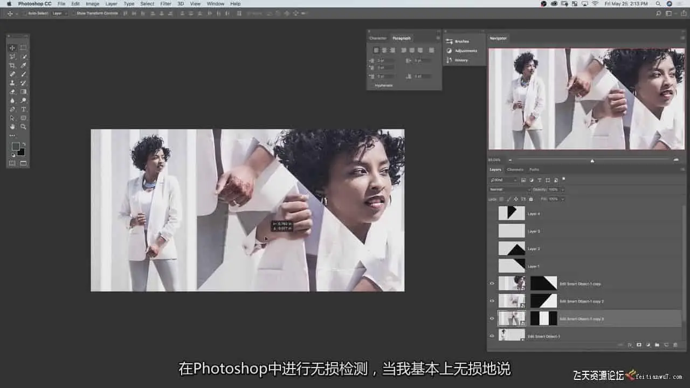Screen dimensions: 690x388
Task: Show the Layer 4 layer
Action: [492, 213]
